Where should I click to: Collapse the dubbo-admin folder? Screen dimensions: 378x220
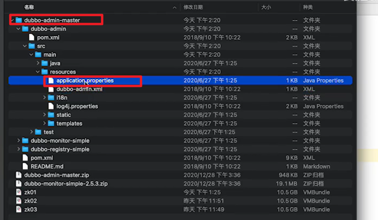[x=18, y=29]
